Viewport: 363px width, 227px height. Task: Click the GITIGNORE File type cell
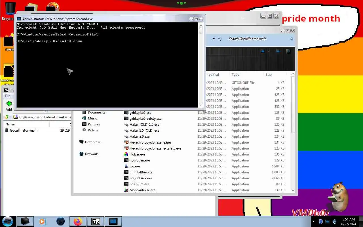pos(243,83)
